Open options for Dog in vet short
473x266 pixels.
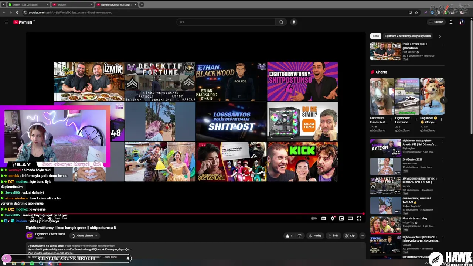click(x=441, y=119)
